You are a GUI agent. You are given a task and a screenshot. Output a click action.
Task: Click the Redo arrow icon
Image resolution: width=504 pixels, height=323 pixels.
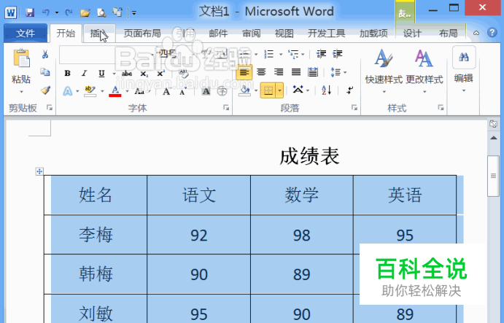[x=69, y=12]
